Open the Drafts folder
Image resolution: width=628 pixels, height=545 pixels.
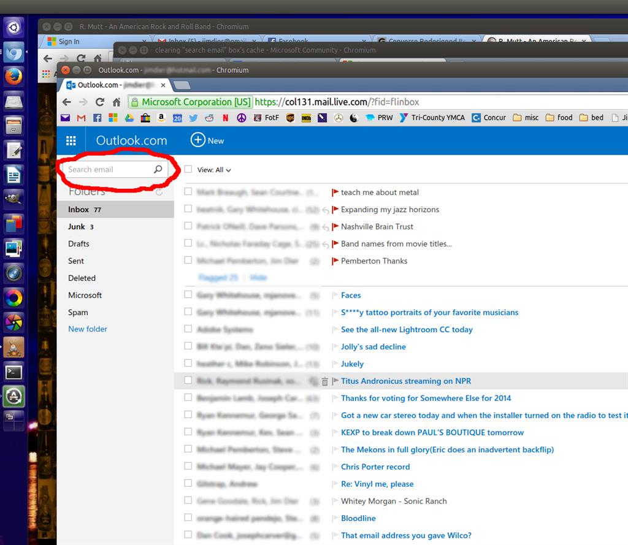pyautogui.click(x=115, y=244)
